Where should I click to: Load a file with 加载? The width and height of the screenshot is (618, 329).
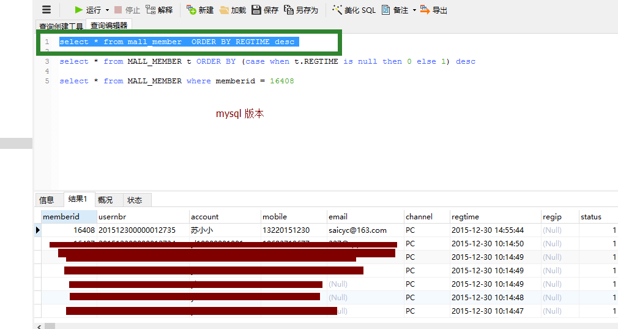[x=233, y=10]
